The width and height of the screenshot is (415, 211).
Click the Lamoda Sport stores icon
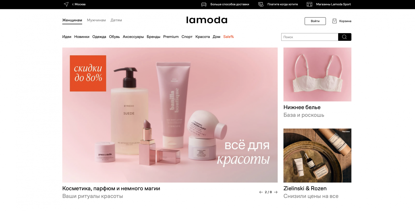pyautogui.click(x=309, y=4)
